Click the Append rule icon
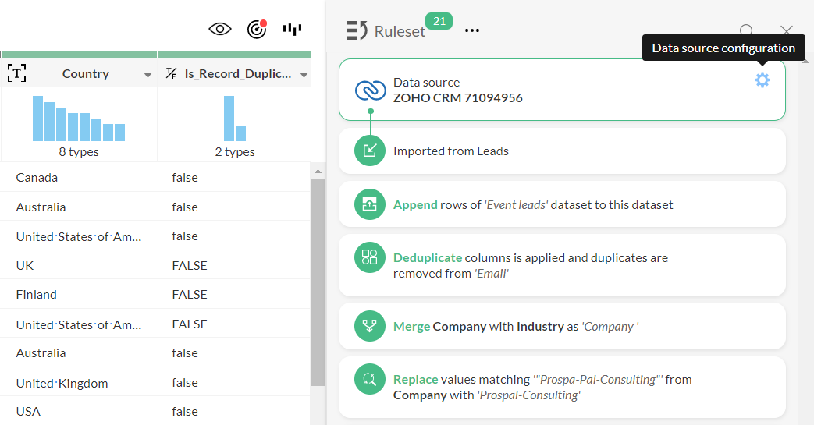814x425 pixels. pyautogui.click(x=371, y=204)
